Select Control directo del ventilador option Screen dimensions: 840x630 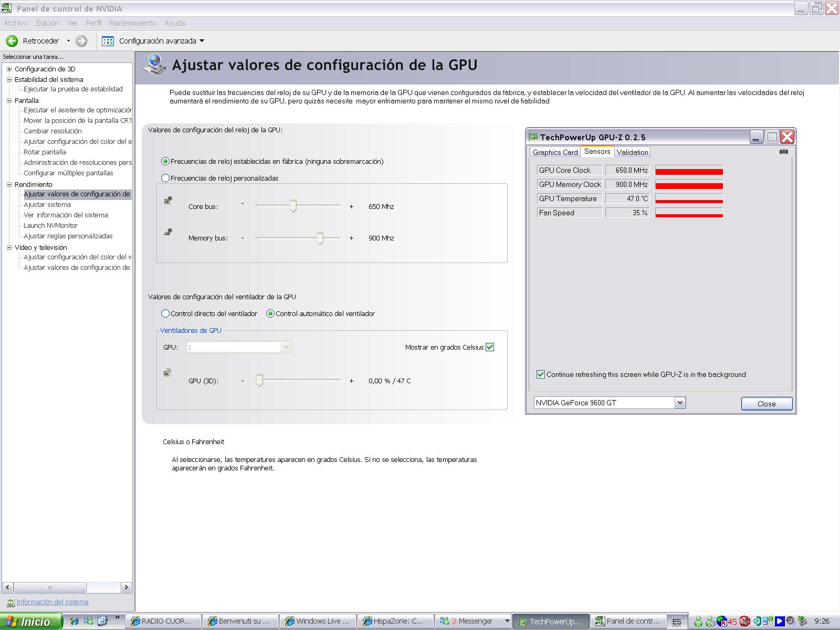165,313
